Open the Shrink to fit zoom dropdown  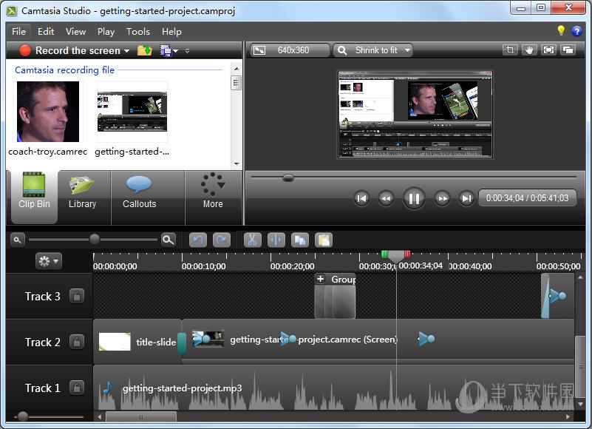point(373,50)
